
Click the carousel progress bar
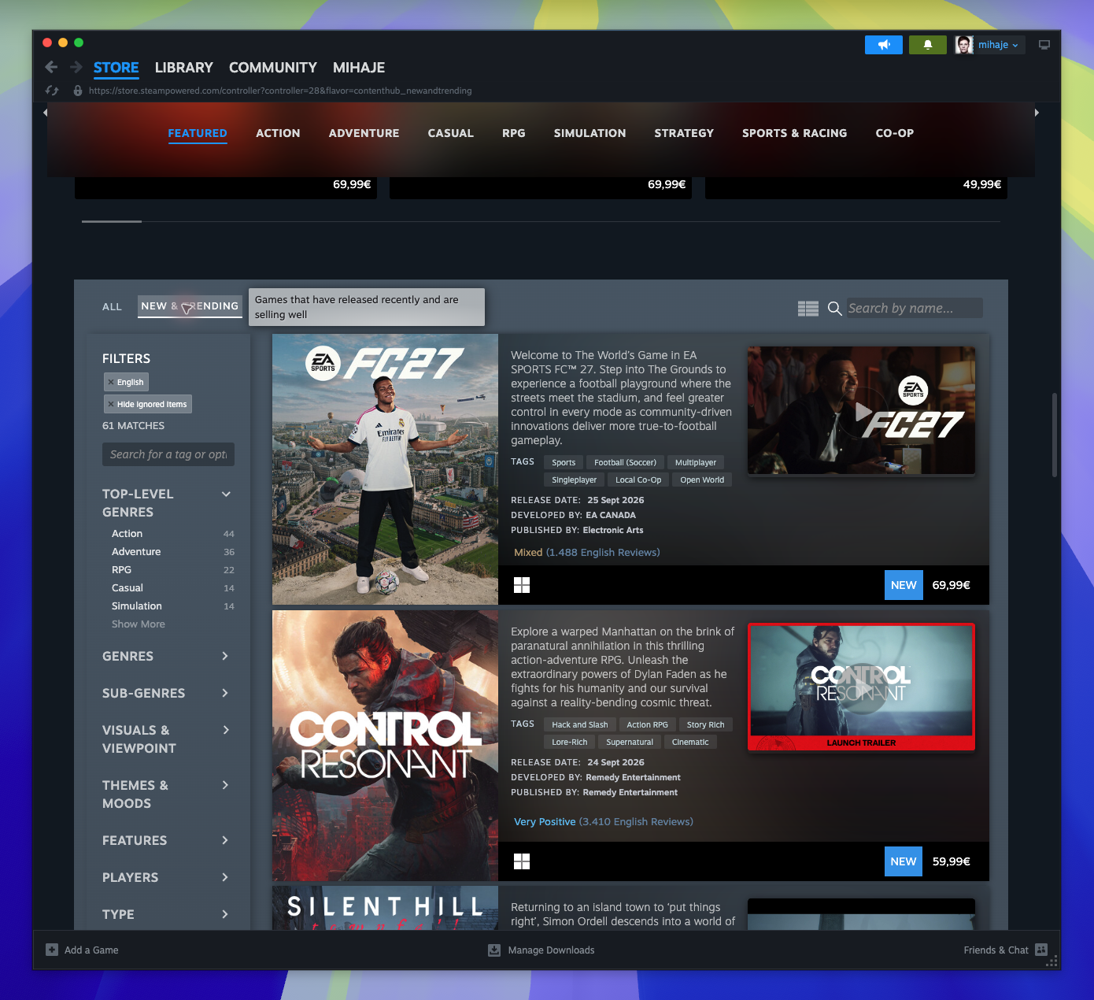541,222
